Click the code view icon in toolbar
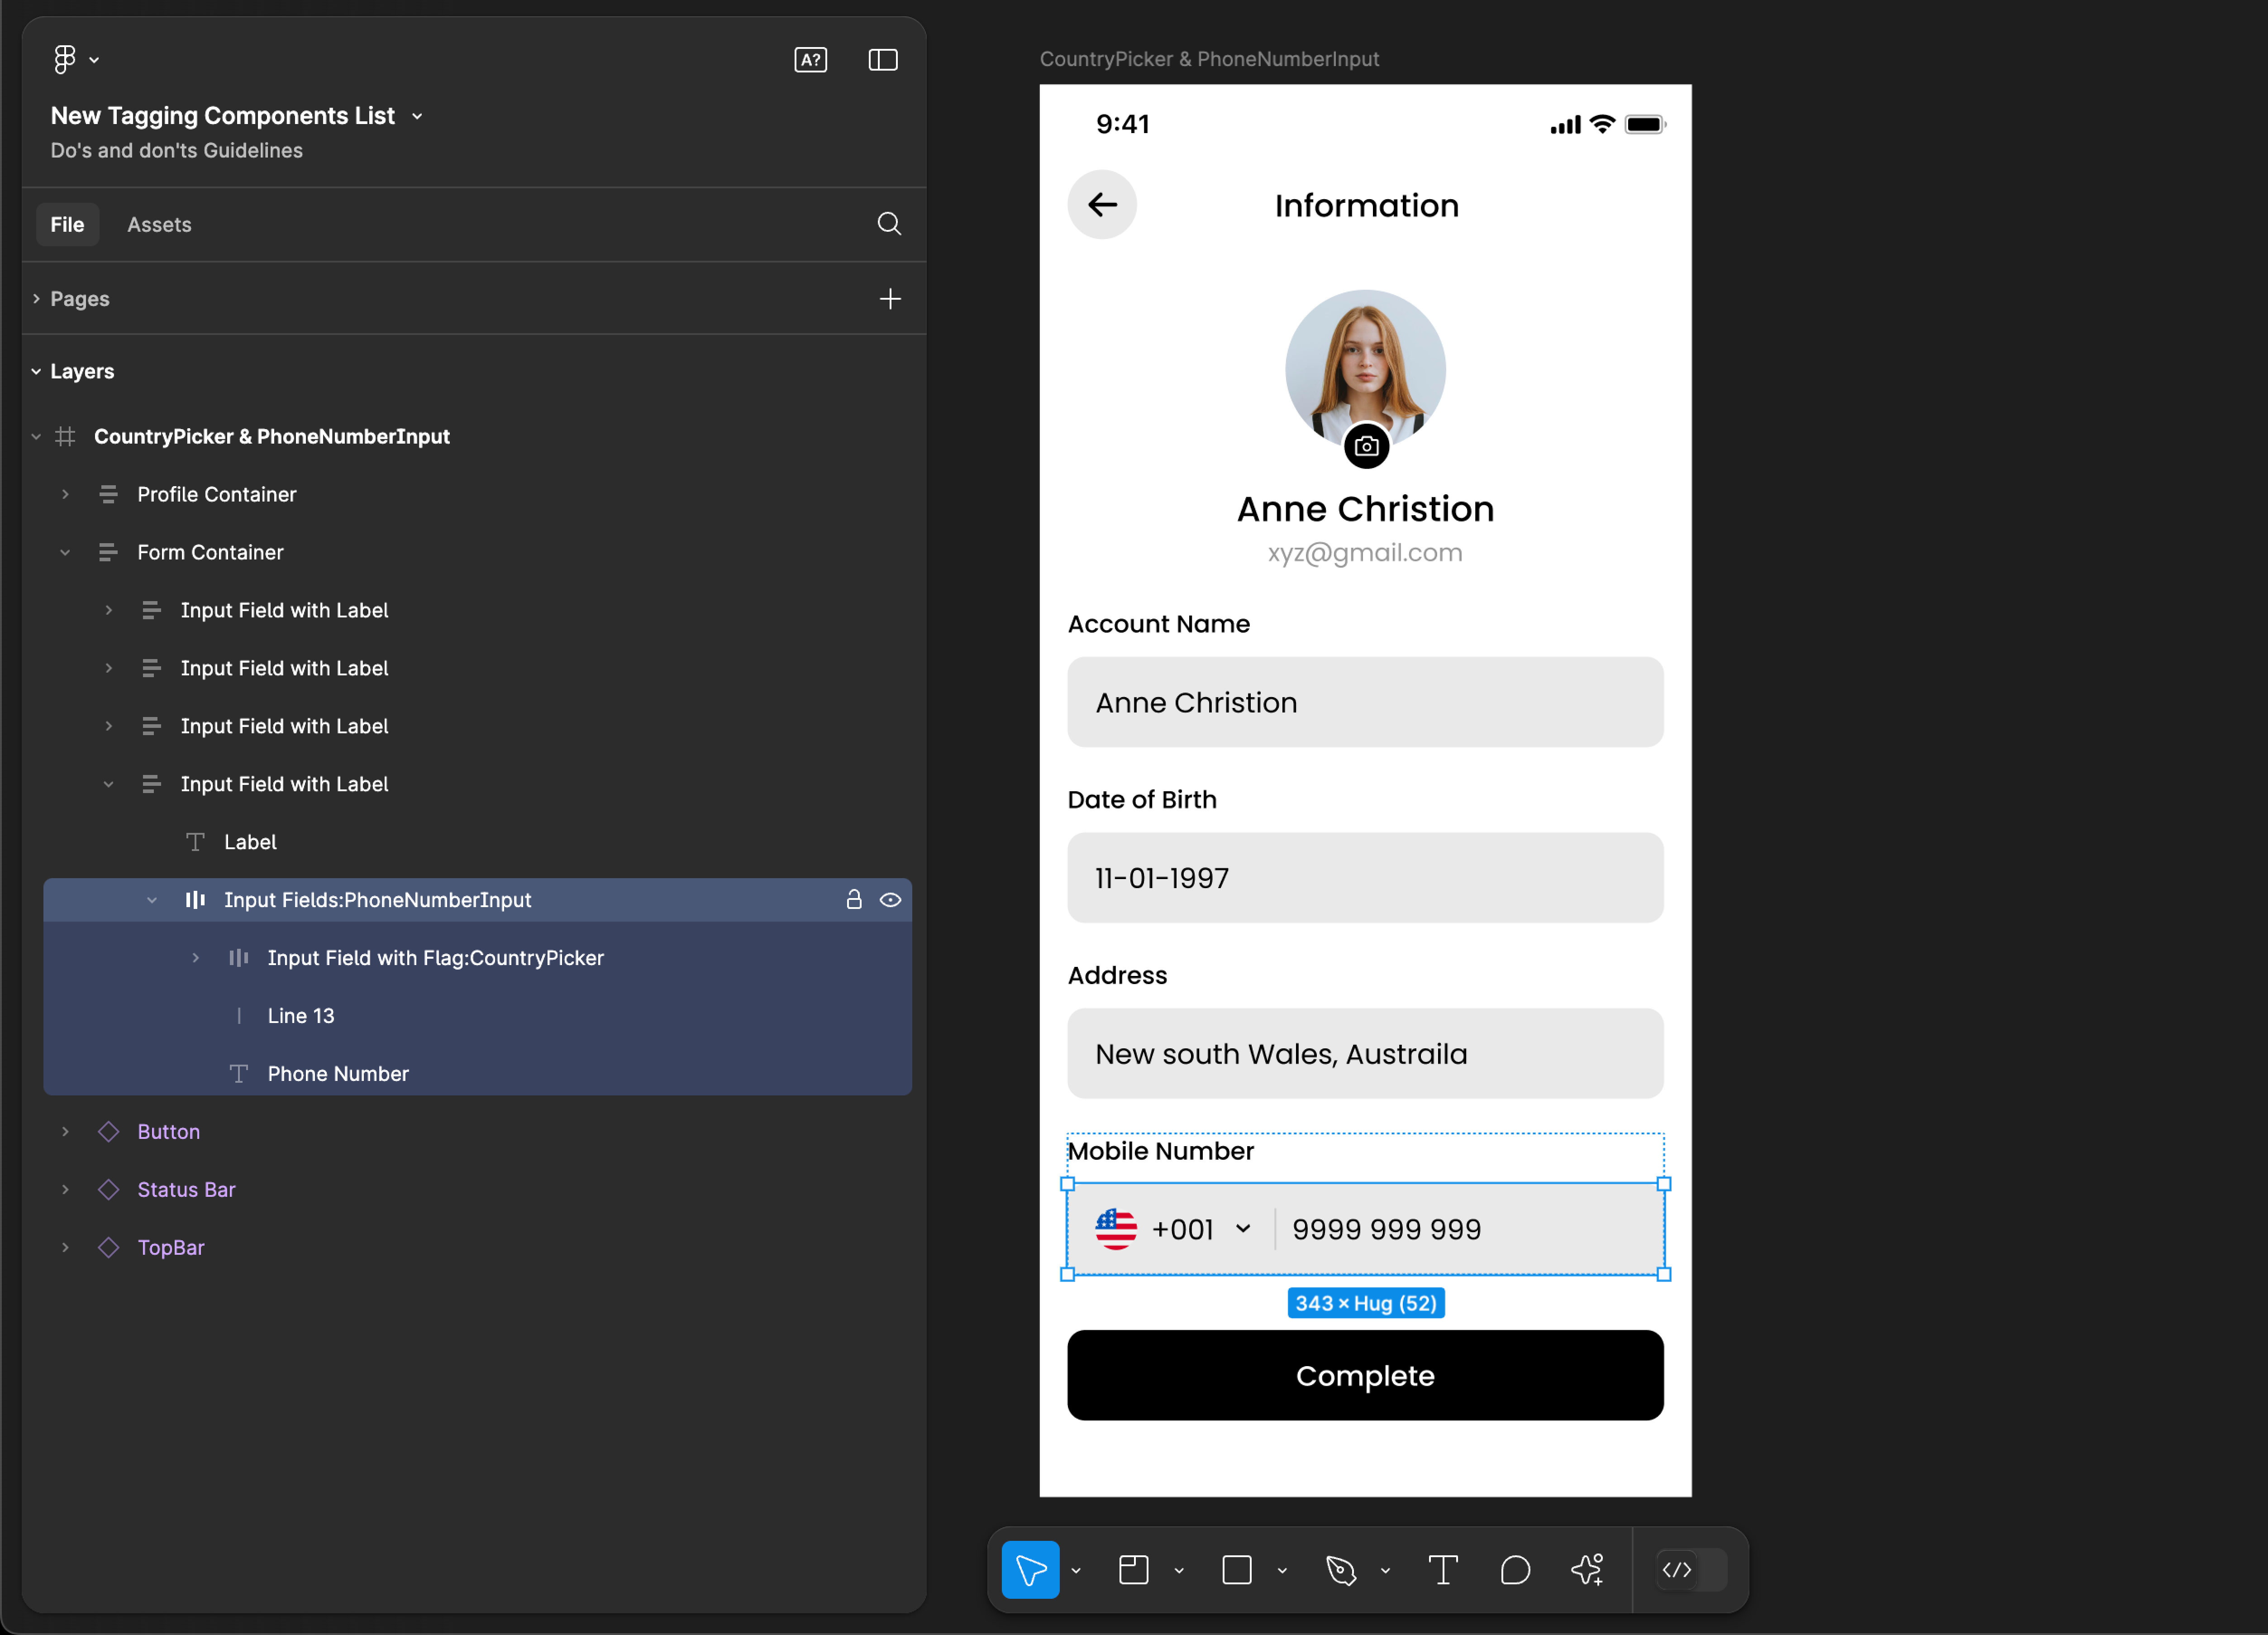 [x=1675, y=1570]
